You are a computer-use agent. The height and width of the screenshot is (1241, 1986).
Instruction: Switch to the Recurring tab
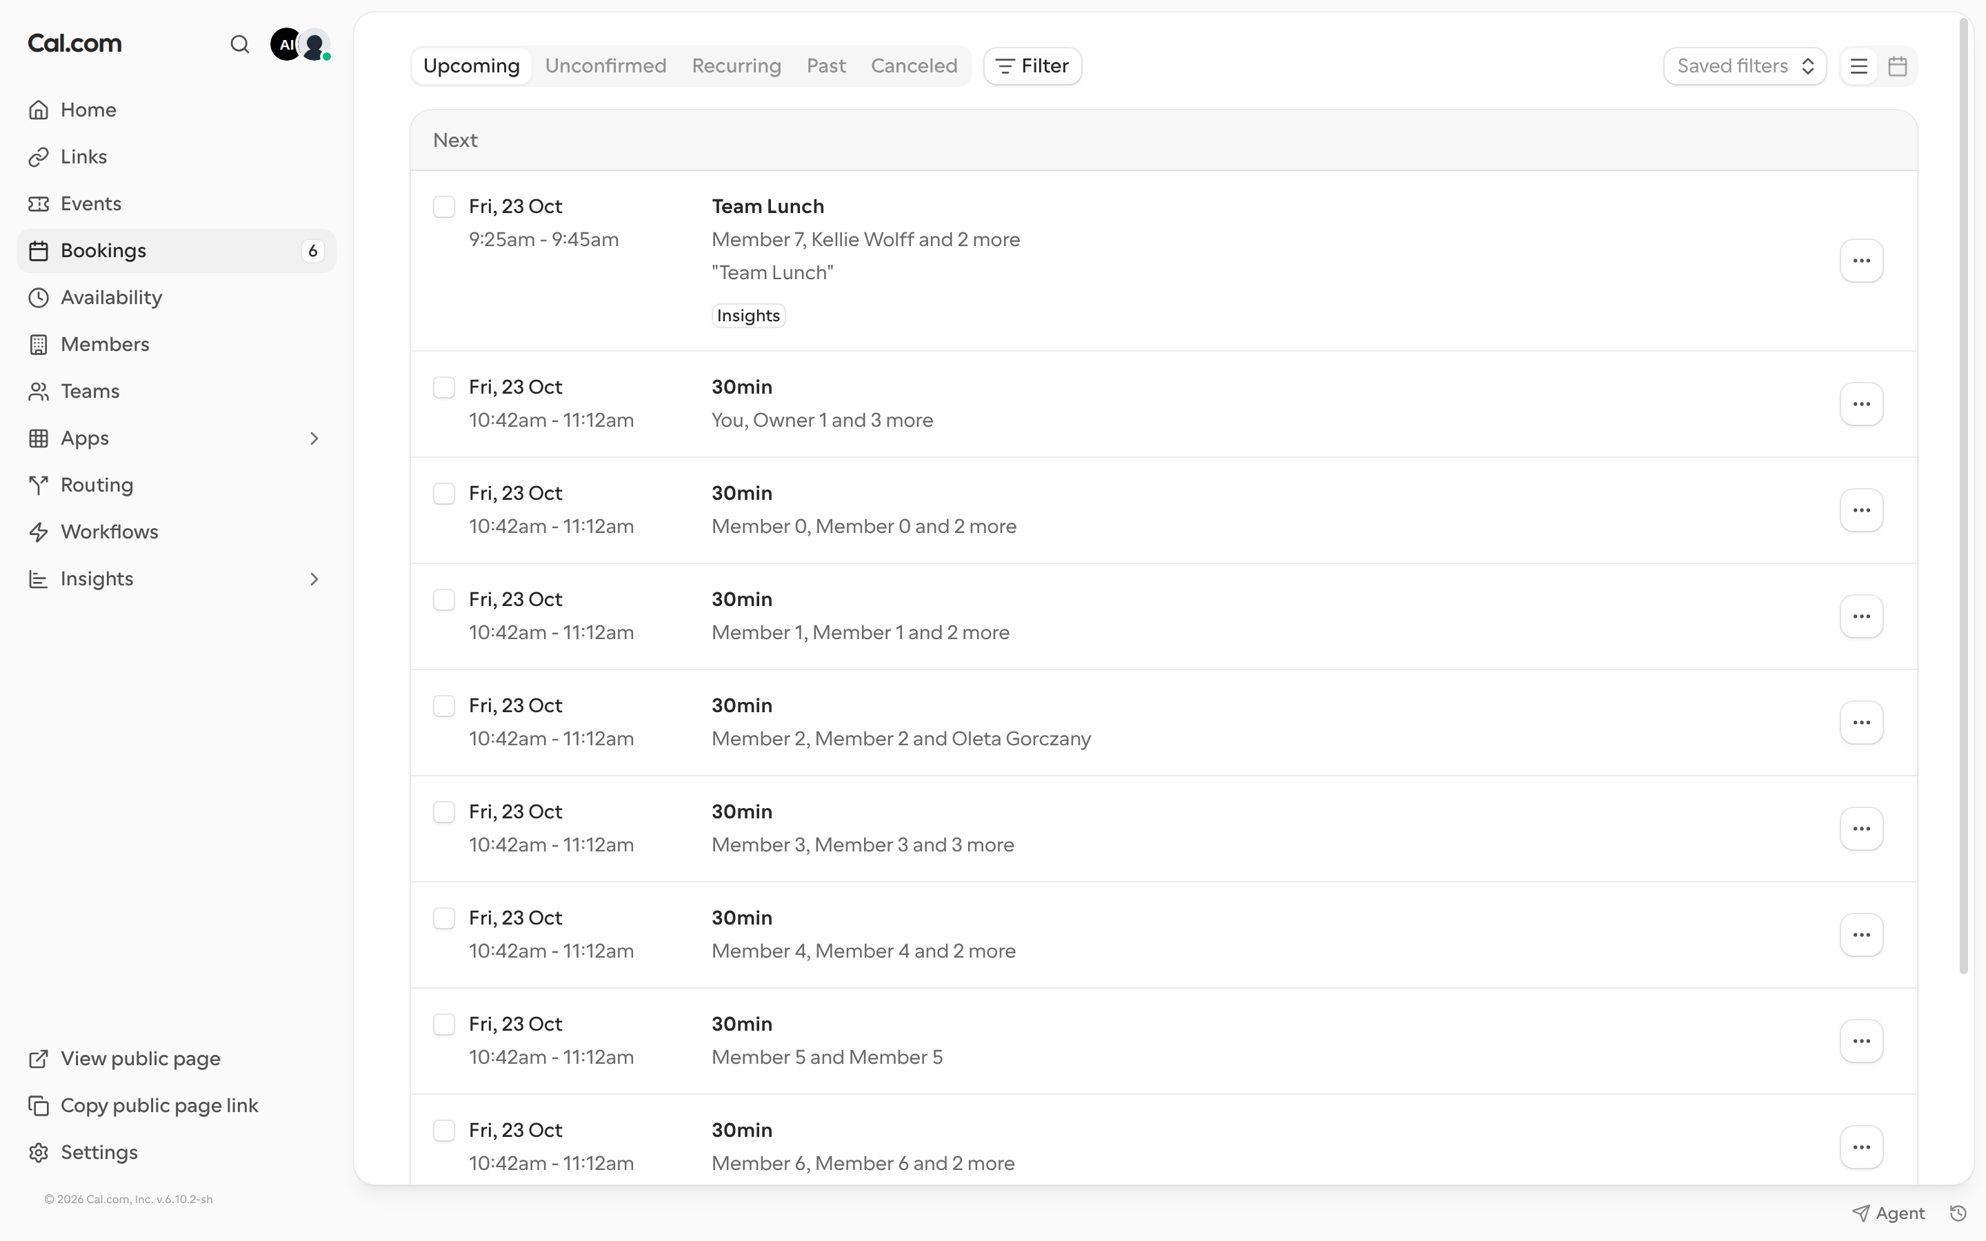736,66
